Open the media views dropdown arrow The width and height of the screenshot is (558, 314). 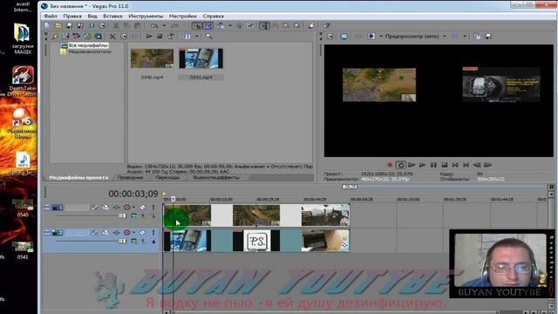[197, 37]
